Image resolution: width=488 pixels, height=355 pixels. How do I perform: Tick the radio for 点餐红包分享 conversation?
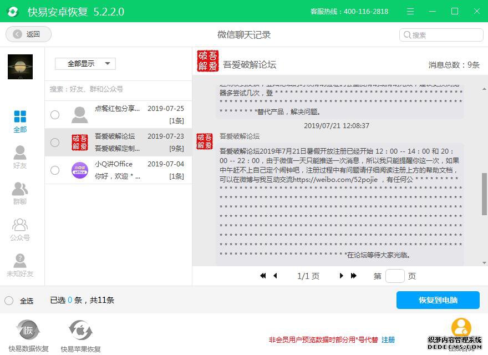click(x=55, y=115)
